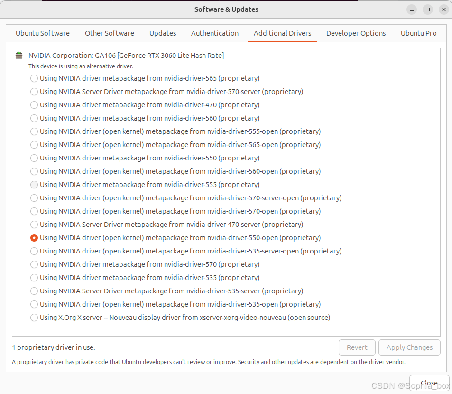452x394 pixels.
Task: Minimize the Software & Updates window
Action: (x=412, y=9)
